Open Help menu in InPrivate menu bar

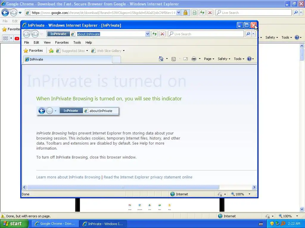pyautogui.click(x=88, y=42)
